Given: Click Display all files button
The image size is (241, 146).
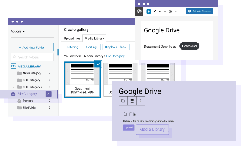Looking at the screenshot, I should [x=116, y=47].
